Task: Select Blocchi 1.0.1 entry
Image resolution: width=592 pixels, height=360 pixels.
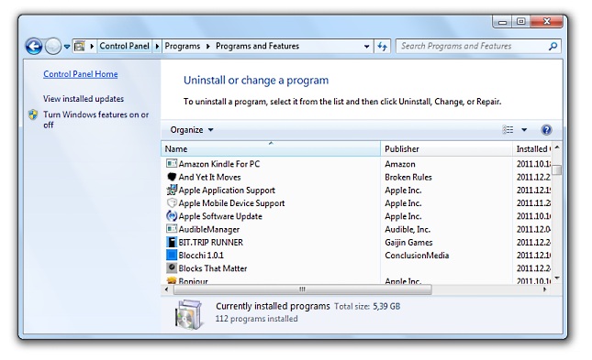Action: [201, 256]
